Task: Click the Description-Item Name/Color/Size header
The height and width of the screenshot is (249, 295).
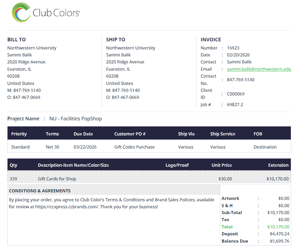Action: coord(73,165)
